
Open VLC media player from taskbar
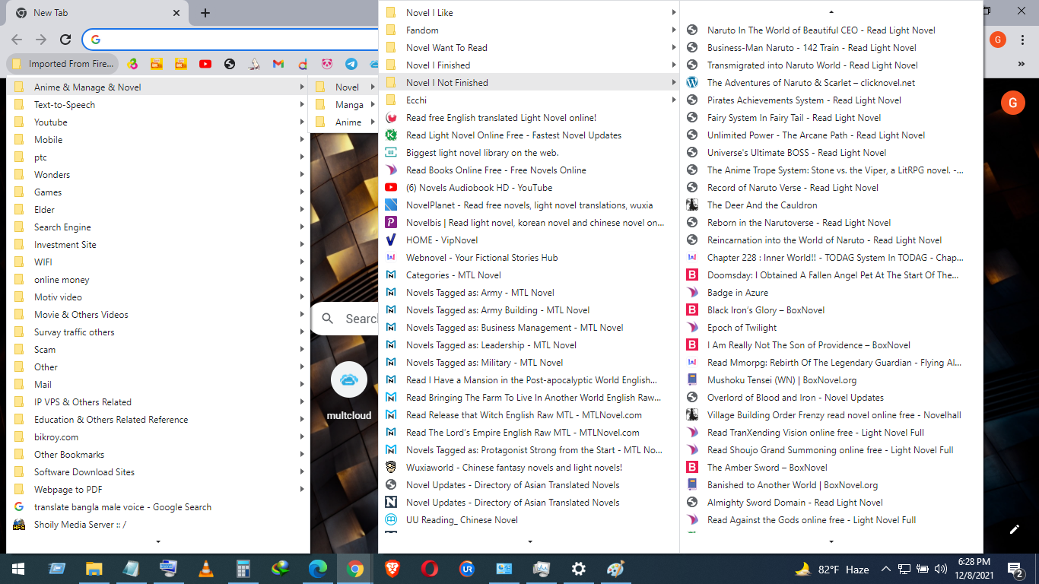[206, 569]
